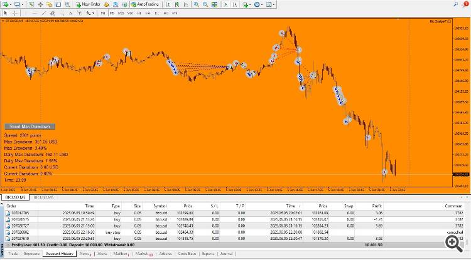Open the Code Base terminal tab
The height and width of the screenshot is (260, 471).
tap(187, 254)
